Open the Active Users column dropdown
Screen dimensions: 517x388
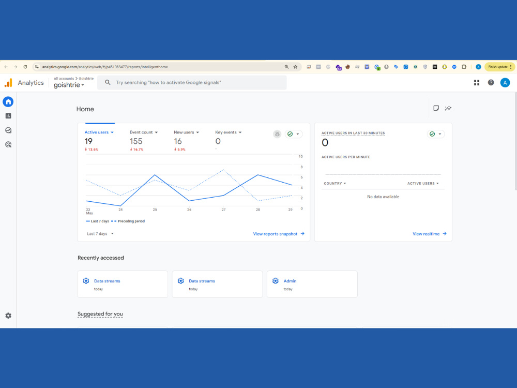pyautogui.click(x=423, y=184)
